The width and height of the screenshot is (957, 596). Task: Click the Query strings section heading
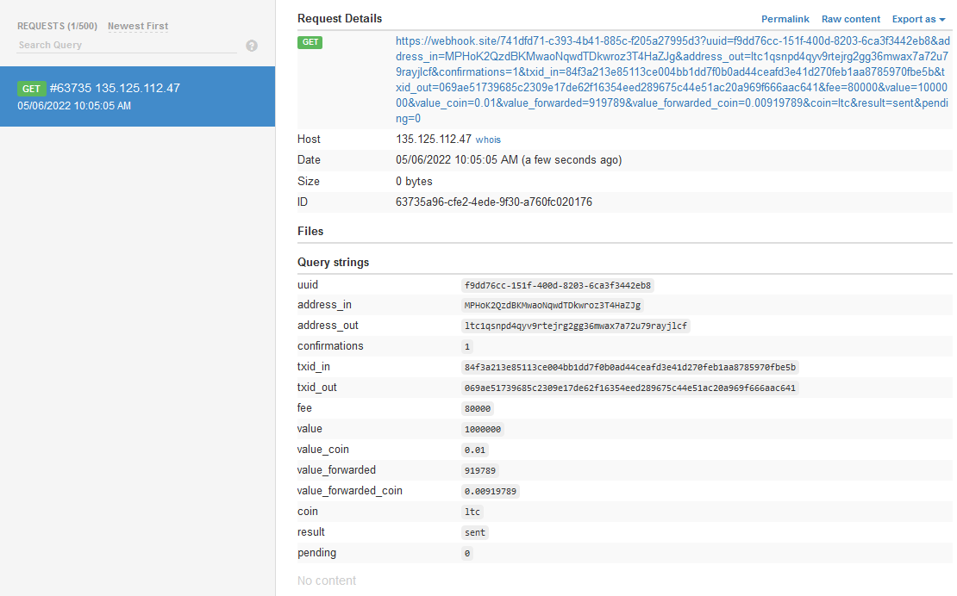334,263
